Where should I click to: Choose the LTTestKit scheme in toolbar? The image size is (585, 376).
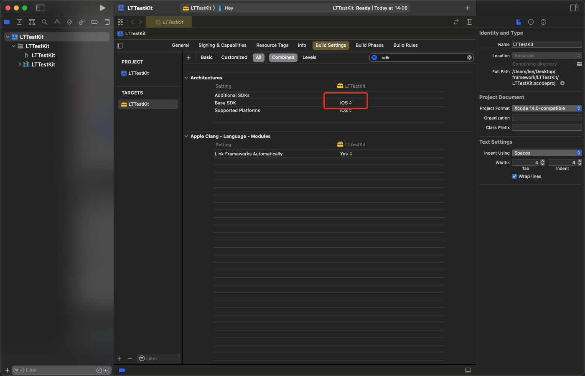197,8
